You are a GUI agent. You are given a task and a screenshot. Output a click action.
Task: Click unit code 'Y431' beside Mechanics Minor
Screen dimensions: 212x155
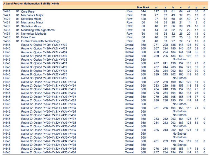pyautogui.click(x=7, y=22)
